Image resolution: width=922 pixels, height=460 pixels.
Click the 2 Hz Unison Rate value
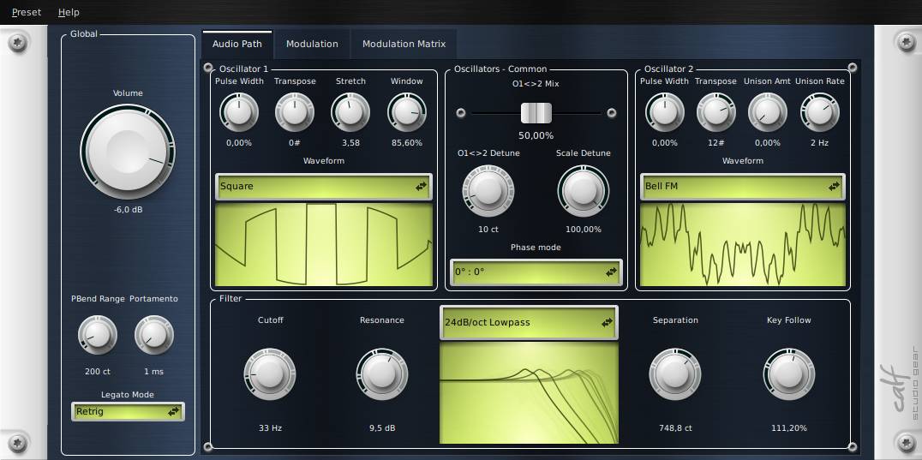tap(820, 143)
